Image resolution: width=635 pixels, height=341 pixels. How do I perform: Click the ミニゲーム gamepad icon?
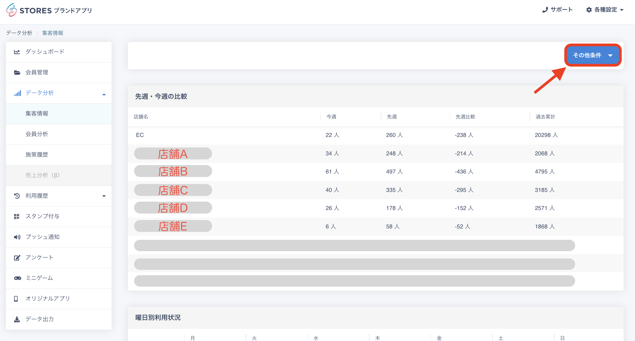click(x=18, y=278)
